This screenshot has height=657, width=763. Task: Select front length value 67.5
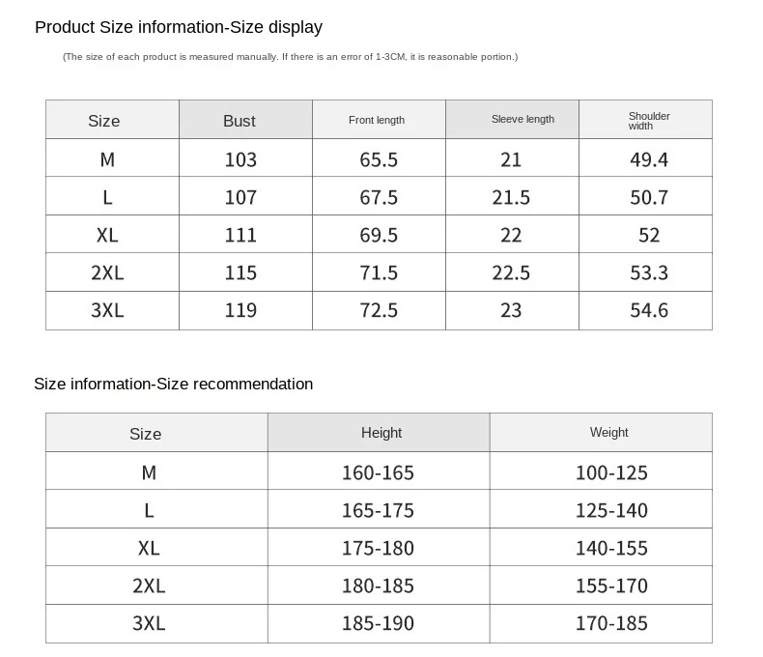[x=379, y=197]
